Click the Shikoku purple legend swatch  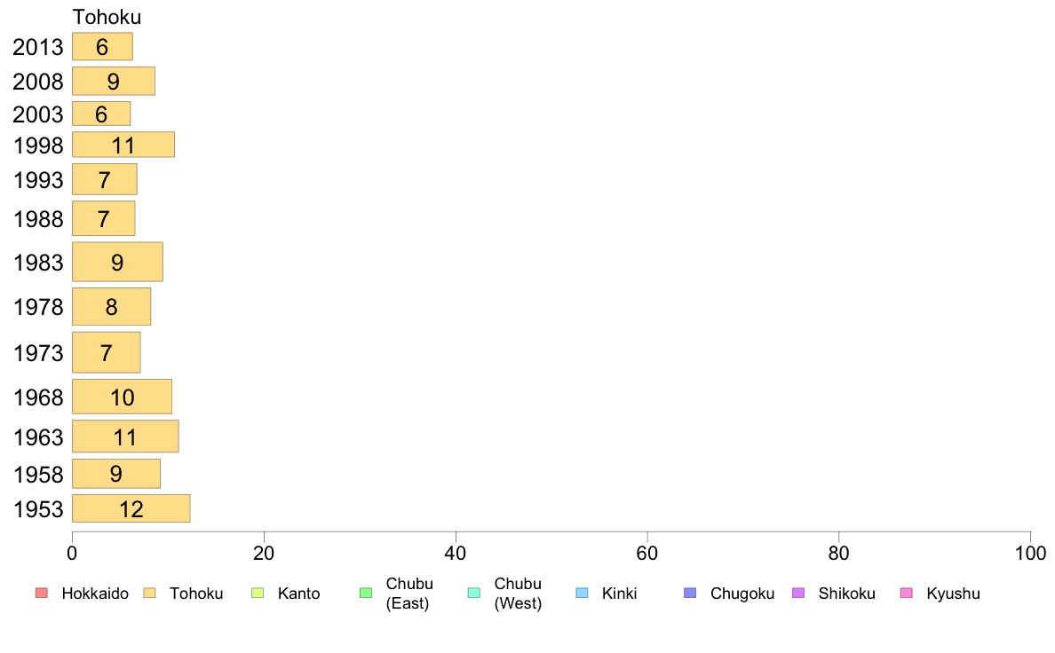pyautogui.click(x=798, y=594)
